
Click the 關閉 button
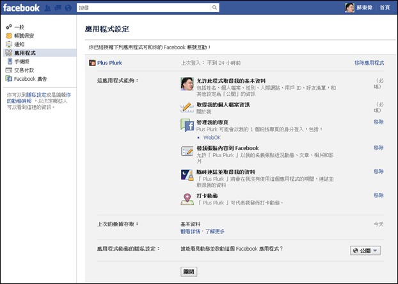pyautogui.click(x=189, y=271)
